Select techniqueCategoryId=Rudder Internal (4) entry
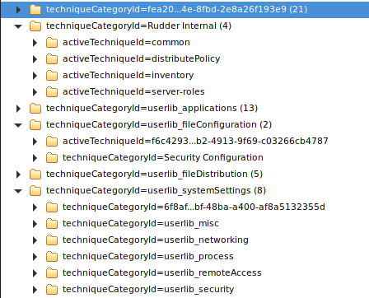369x298 pixels. [x=138, y=26]
